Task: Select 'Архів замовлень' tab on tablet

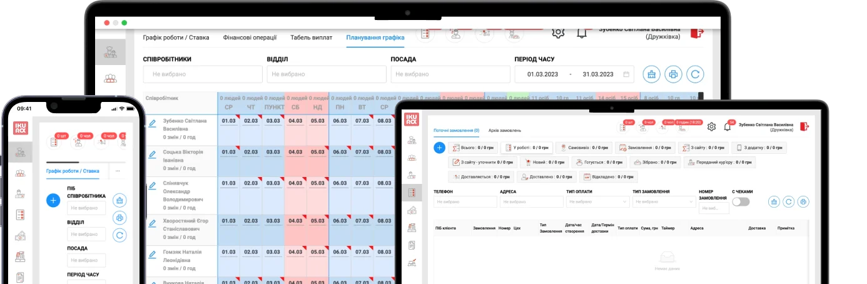Action: click(504, 130)
